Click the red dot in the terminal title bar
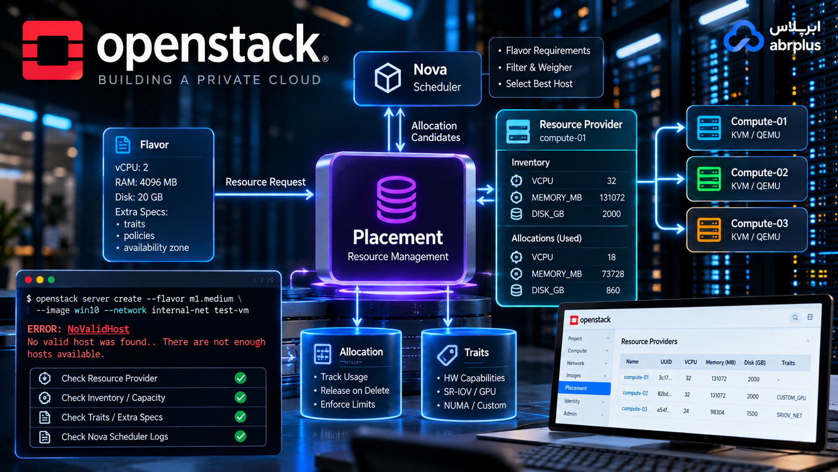Viewport: 838px width, 472px height. coord(29,279)
